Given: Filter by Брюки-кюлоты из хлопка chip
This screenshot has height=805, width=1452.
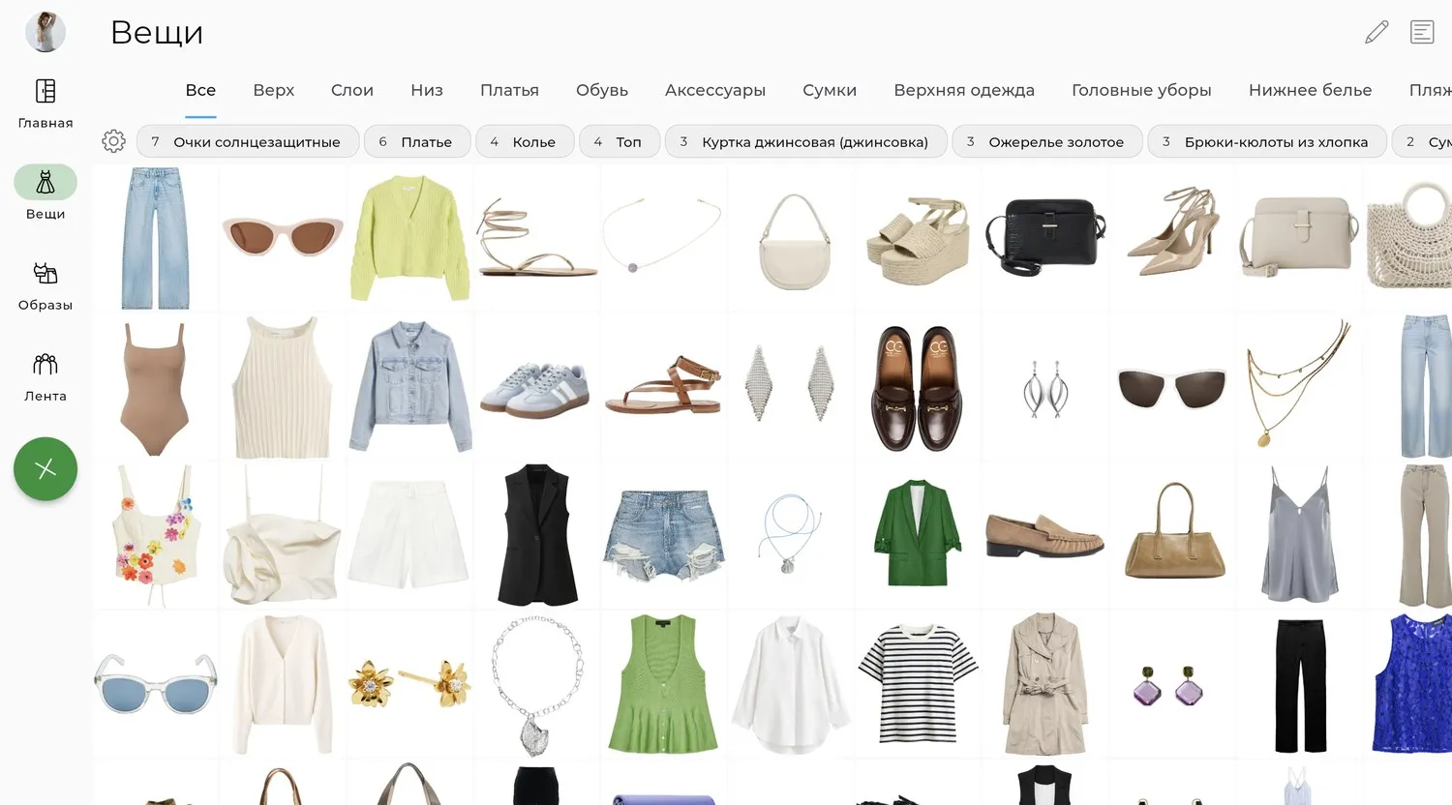Looking at the screenshot, I should (x=1267, y=141).
